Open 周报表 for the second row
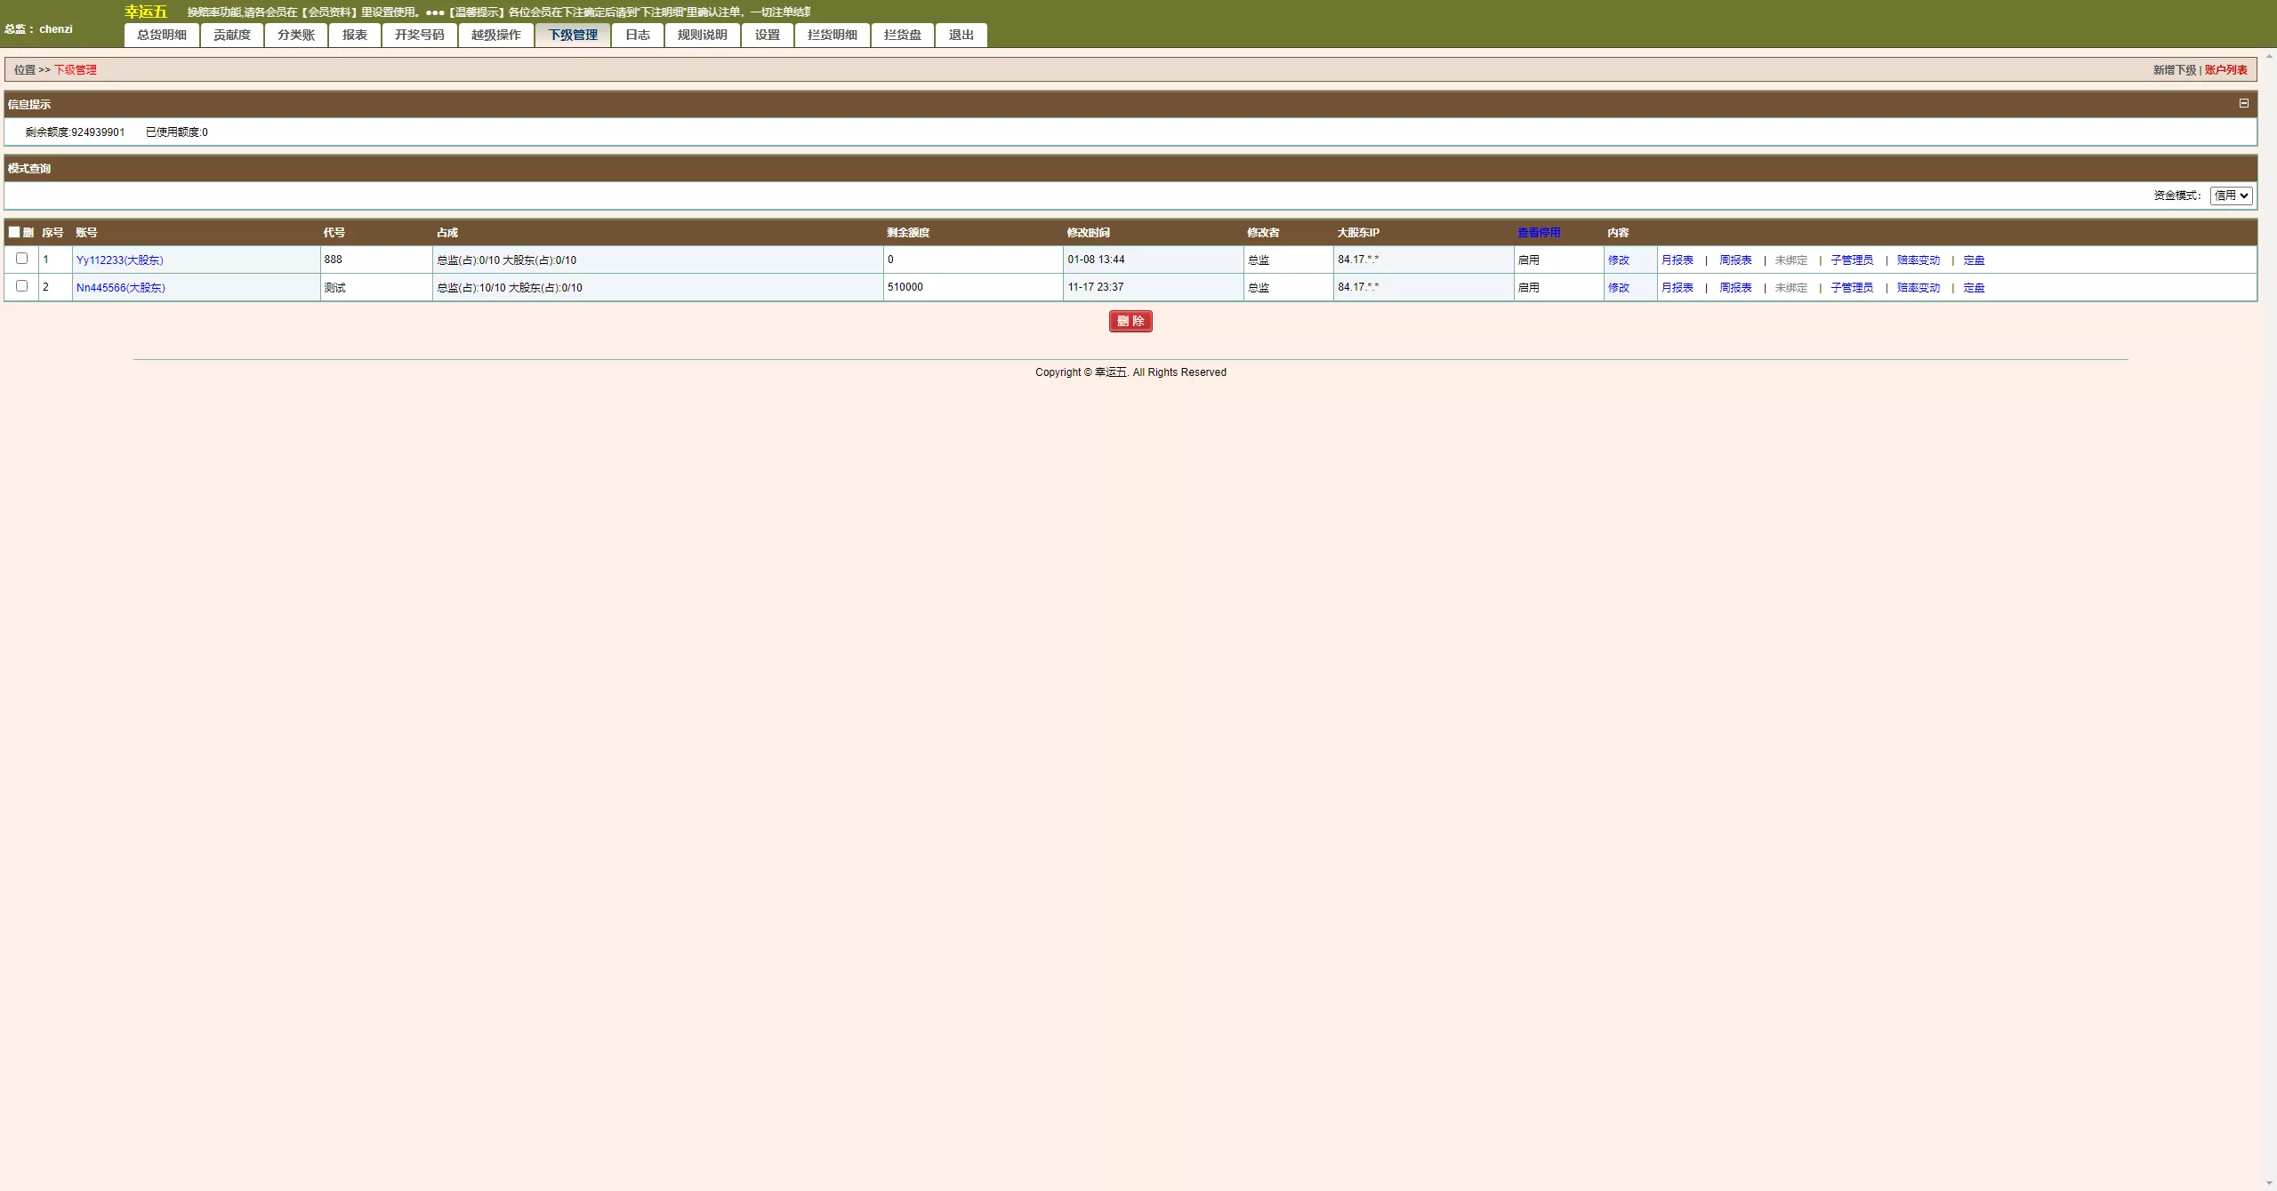This screenshot has width=2277, height=1191. [x=1734, y=288]
